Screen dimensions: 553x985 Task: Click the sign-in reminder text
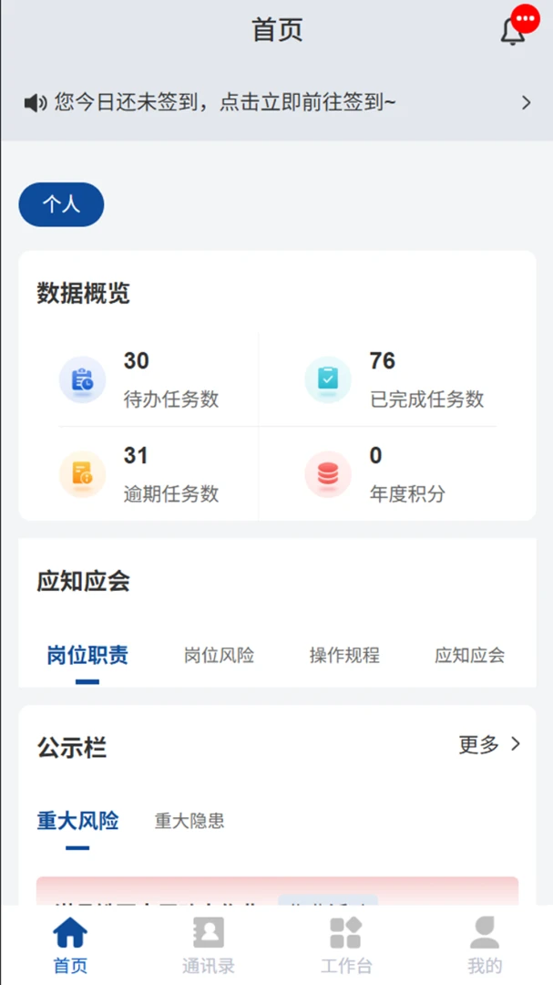coord(225,102)
